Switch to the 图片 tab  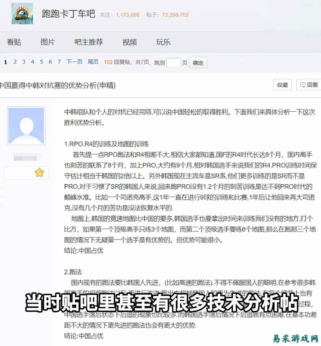tap(47, 42)
